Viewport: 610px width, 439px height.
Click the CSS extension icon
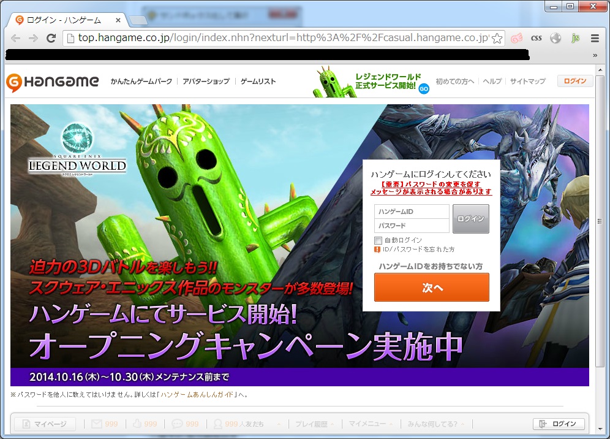pos(536,38)
